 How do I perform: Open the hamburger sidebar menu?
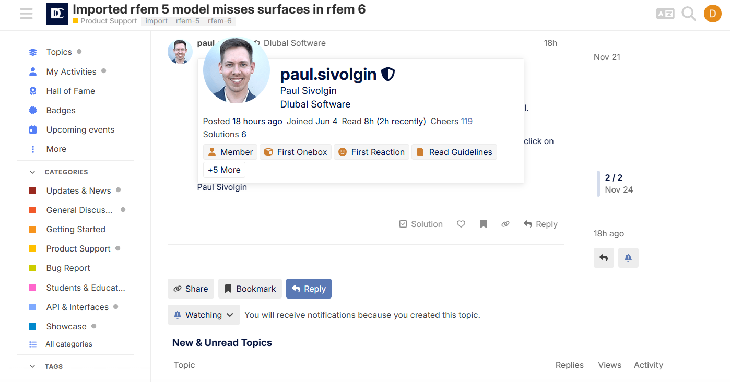point(26,14)
